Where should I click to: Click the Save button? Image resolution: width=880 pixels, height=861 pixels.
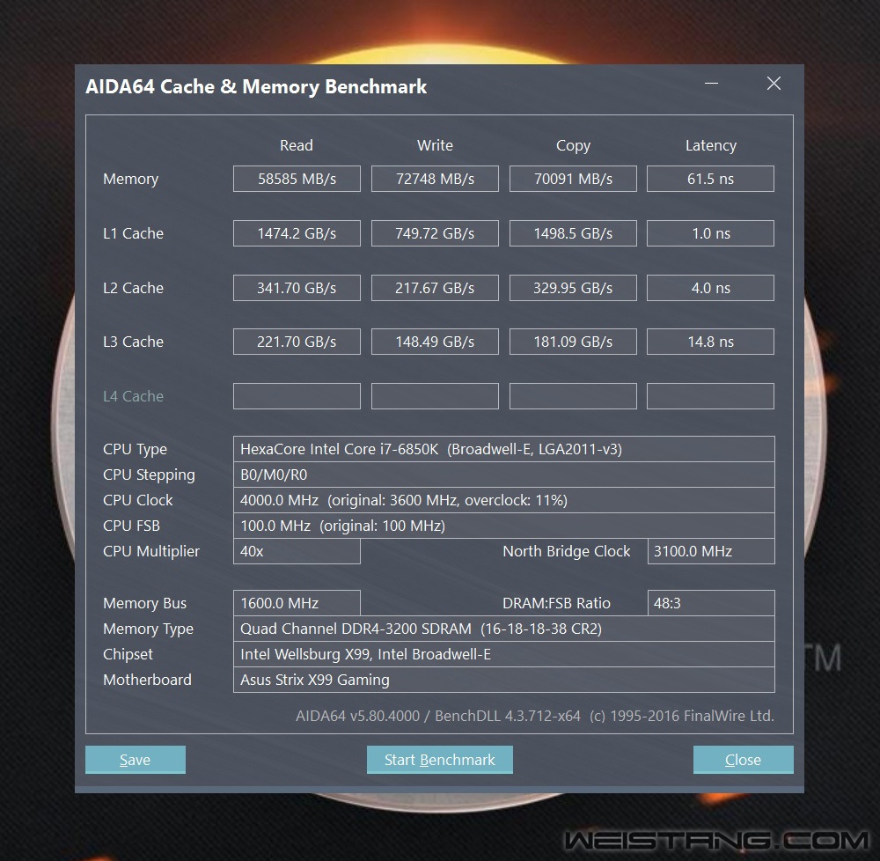click(x=136, y=760)
